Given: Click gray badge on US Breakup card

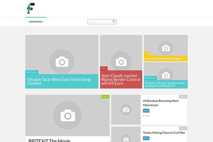Looking at the screenshot, I should click(x=183, y=97).
